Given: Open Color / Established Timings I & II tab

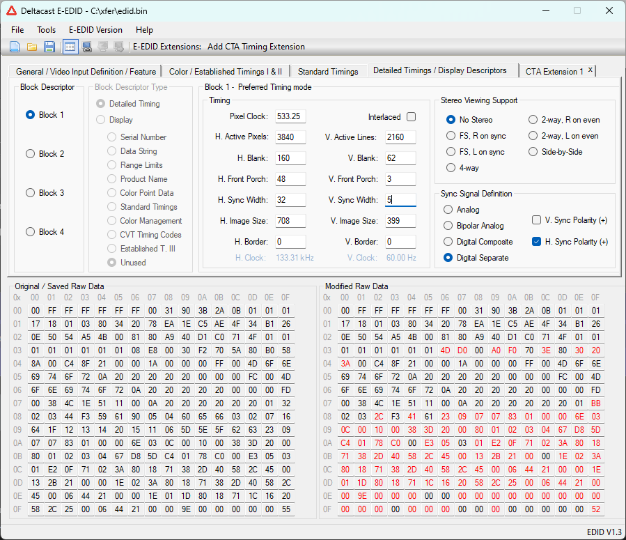Looking at the screenshot, I should [226, 71].
